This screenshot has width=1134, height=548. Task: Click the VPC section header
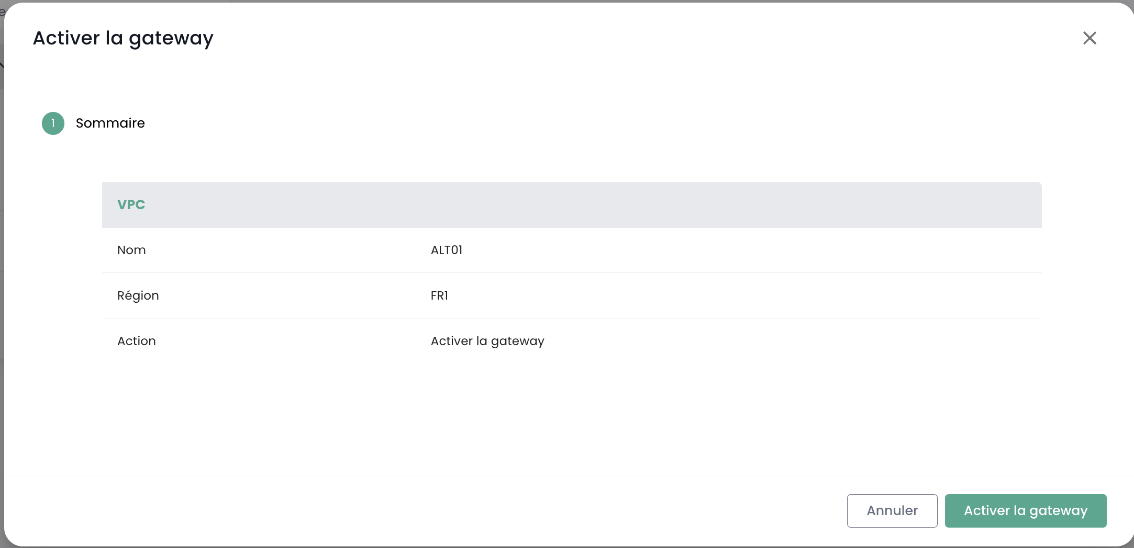[131, 205]
